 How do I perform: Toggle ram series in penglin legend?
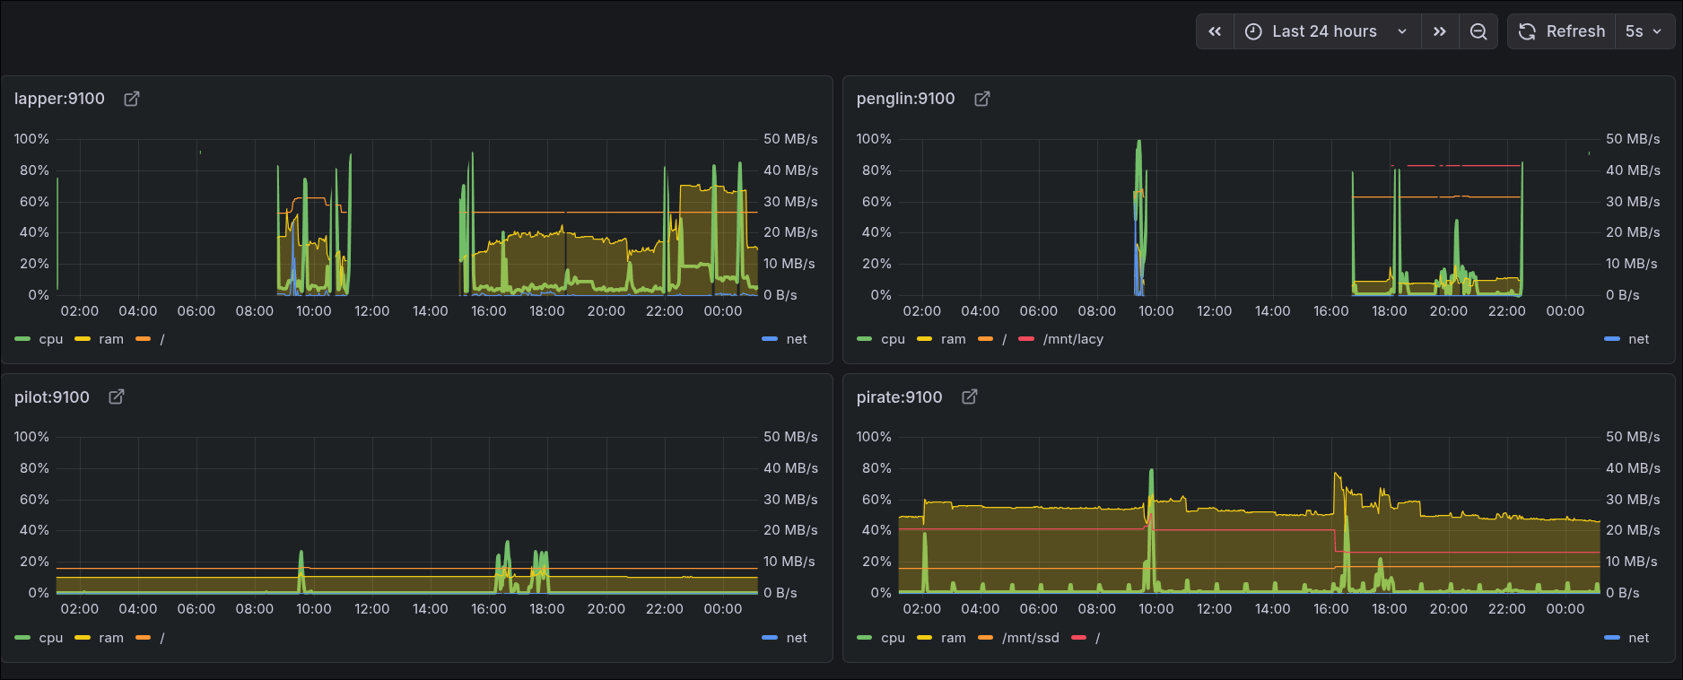click(953, 339)
